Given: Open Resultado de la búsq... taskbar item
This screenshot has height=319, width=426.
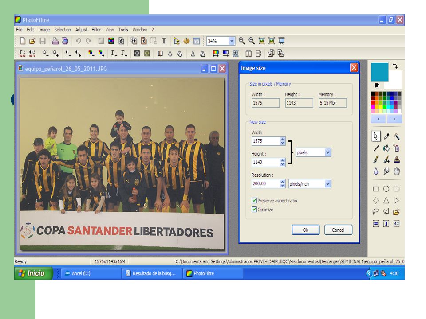Looking at the screenshot, I should tap(152, 273).
